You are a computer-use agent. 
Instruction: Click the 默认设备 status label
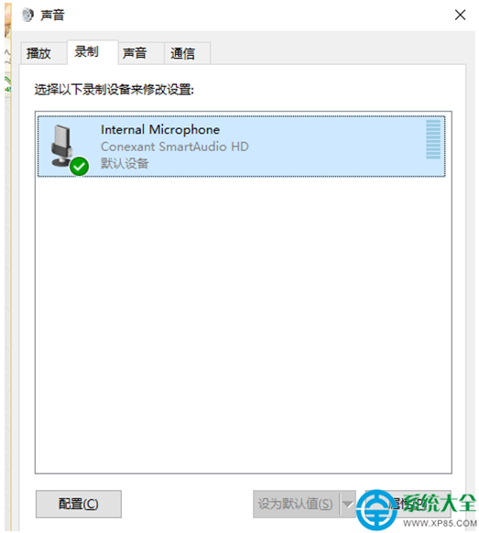[x=125, y=164]
